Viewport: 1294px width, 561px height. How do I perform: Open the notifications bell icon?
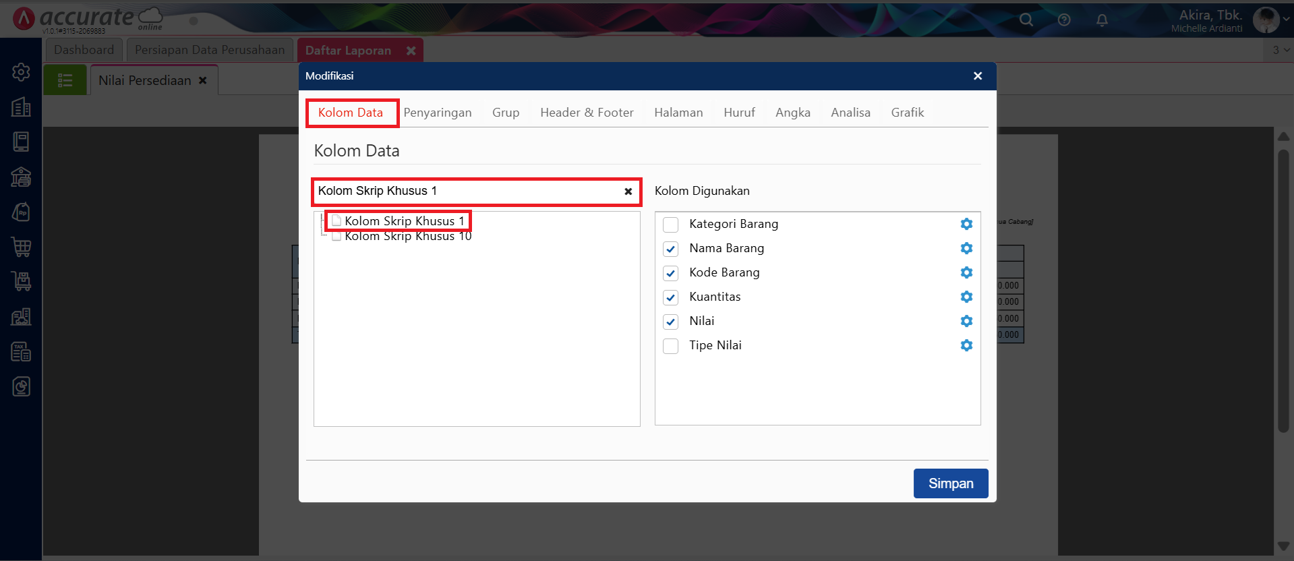pyautogui.click(x=1102, y=20)
